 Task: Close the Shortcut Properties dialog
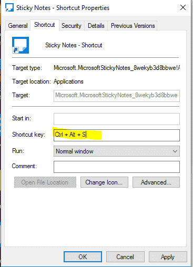pyautogui.click(x=183, y=7)
